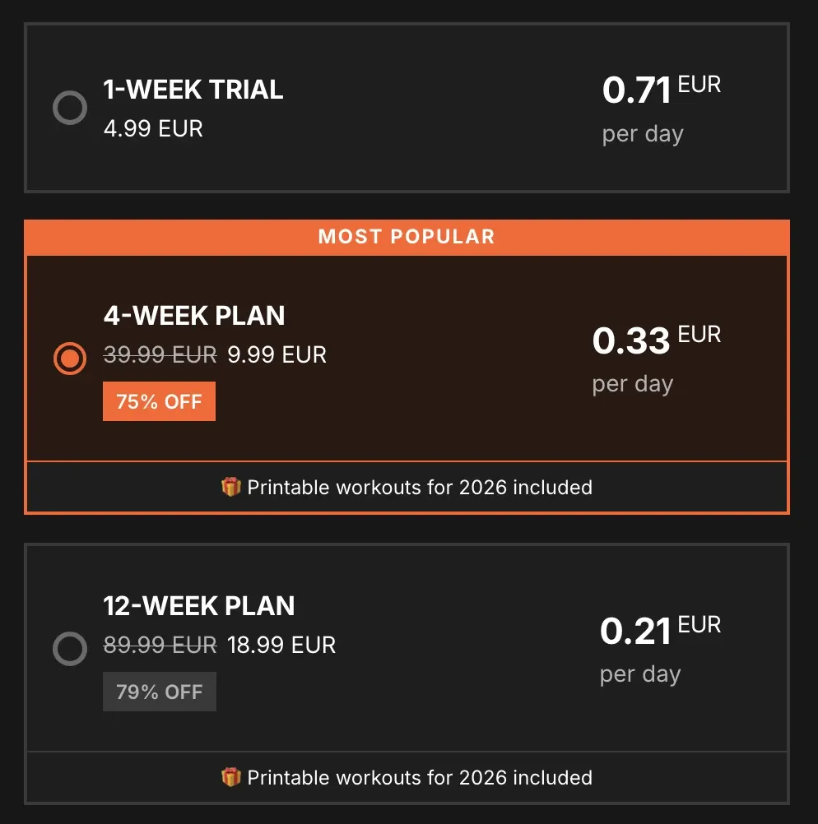The width and height of the screenshot is (818, 824).
Task: Click the 18.99 EUR discounted price
Action: click(x=281, y=645)
